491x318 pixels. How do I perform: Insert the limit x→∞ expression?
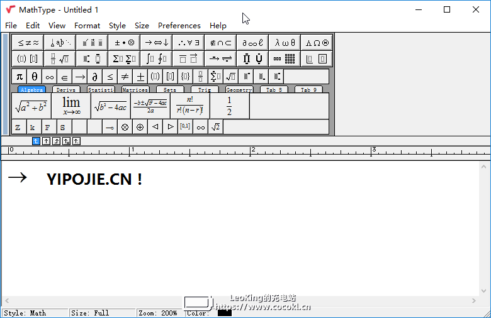(71, 106)
